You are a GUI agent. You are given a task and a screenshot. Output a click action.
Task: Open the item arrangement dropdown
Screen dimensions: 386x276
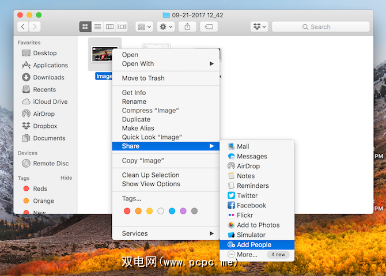click(144, 27)
